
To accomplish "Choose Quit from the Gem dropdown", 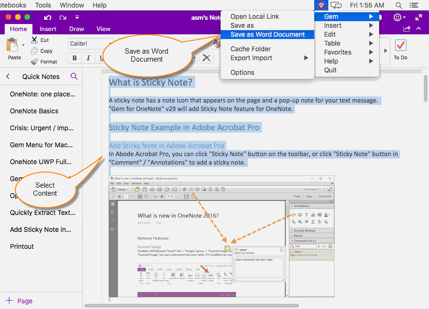I will (x=347, y=70).
